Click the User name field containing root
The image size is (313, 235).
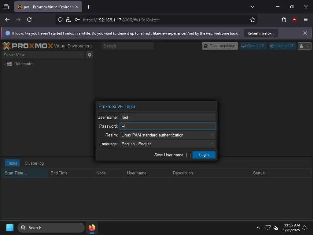click(167, 117)
